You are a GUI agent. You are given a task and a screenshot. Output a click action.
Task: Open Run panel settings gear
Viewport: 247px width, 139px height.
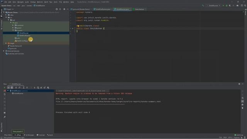pos(239,84)
